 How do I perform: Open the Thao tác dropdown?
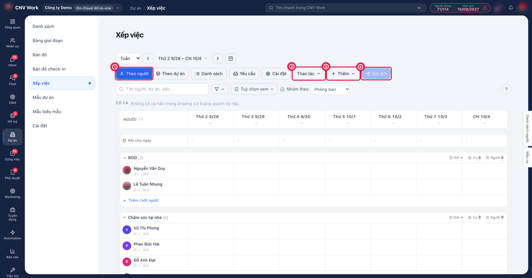point(309,74)
